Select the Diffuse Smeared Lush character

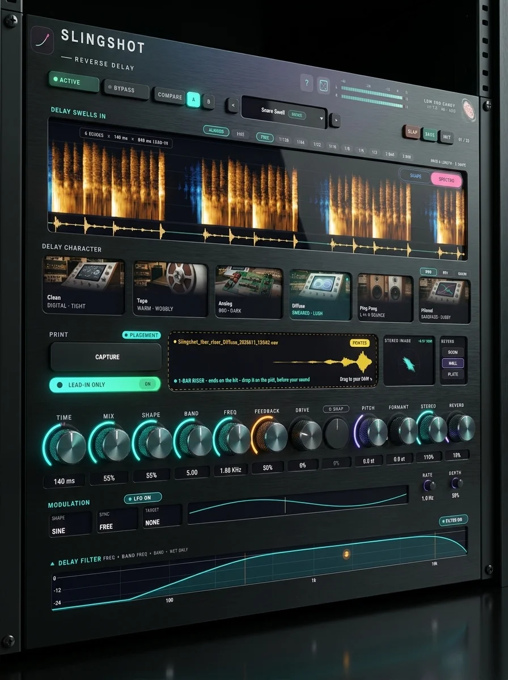[x=320, y=295]
